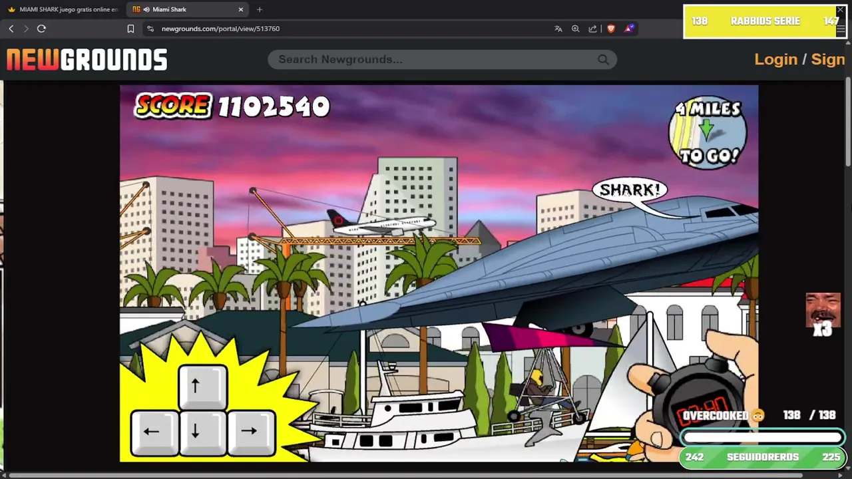The width and height of the screenshot is (852, 479).
Task: Click the Login link
Action: (775, 59)
